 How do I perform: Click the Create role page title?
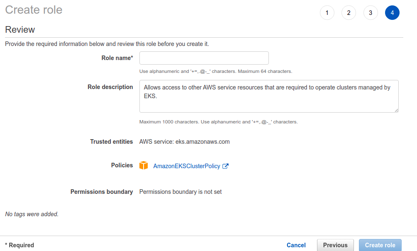click(34, 10)
